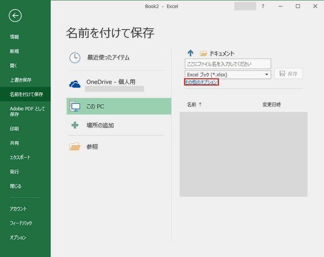Open フィードバック in the sidebar
Screen dimensions: 324x257
[x=21, y=223]
